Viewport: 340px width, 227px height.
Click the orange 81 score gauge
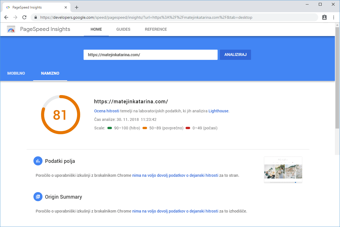[x=60, y=115]
